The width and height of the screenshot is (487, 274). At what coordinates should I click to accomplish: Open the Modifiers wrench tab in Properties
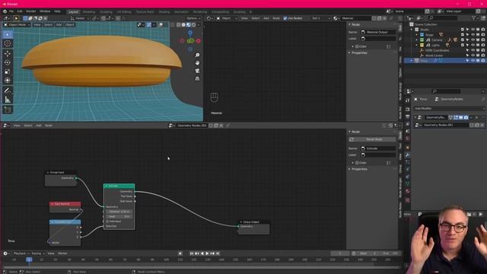tap(408, 155)
